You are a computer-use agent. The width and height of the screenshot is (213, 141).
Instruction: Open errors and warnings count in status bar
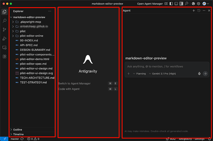point(33,139)
